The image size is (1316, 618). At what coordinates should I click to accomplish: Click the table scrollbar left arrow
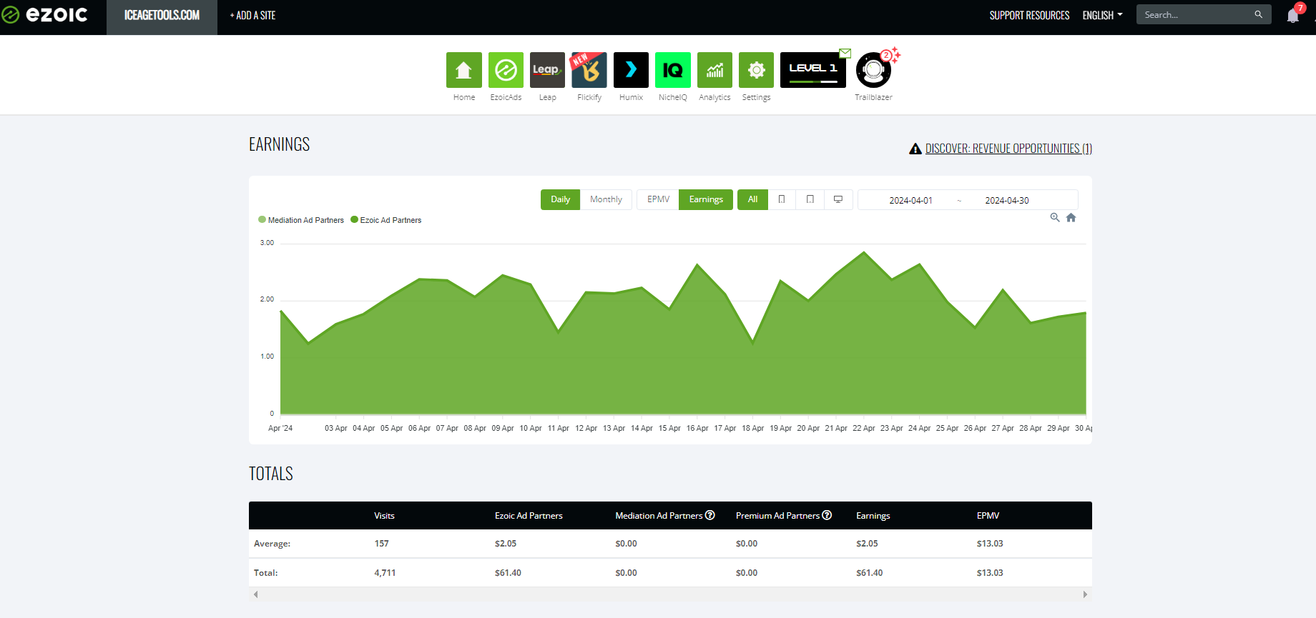[256, 594]
